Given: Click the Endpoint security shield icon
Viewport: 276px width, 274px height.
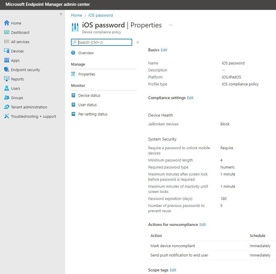Looking at the screenshot, I should pos(7,69).
